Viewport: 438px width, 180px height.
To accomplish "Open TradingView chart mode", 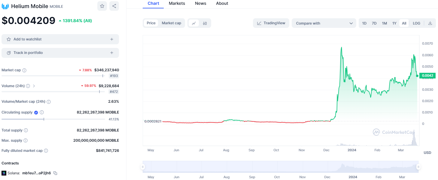I will click(x=271, y=23).
